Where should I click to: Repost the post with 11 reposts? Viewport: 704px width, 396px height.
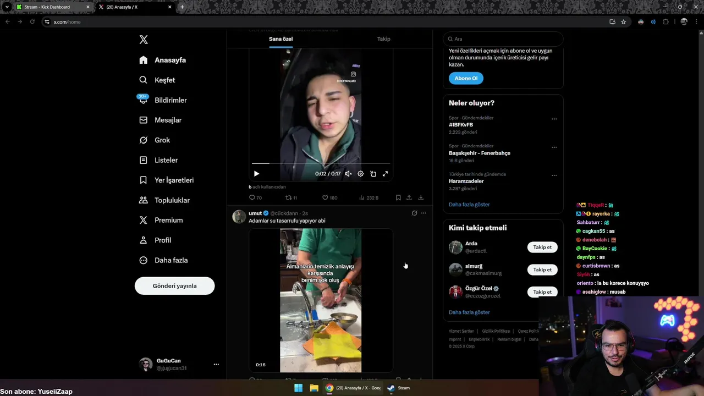coord(291,197)
